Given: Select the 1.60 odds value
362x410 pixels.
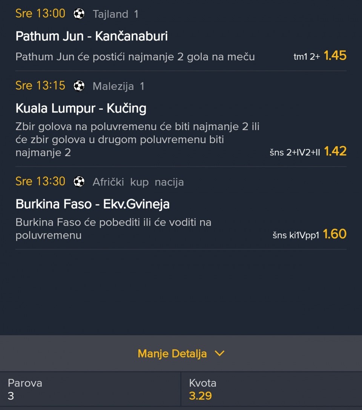Looking at the screenshot, I should coord(335,234).
